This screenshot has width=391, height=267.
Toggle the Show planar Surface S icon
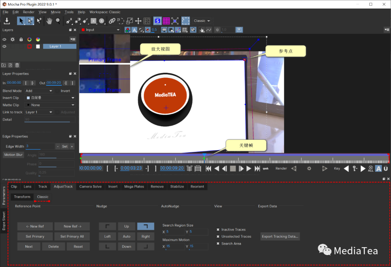click(157, 21)
